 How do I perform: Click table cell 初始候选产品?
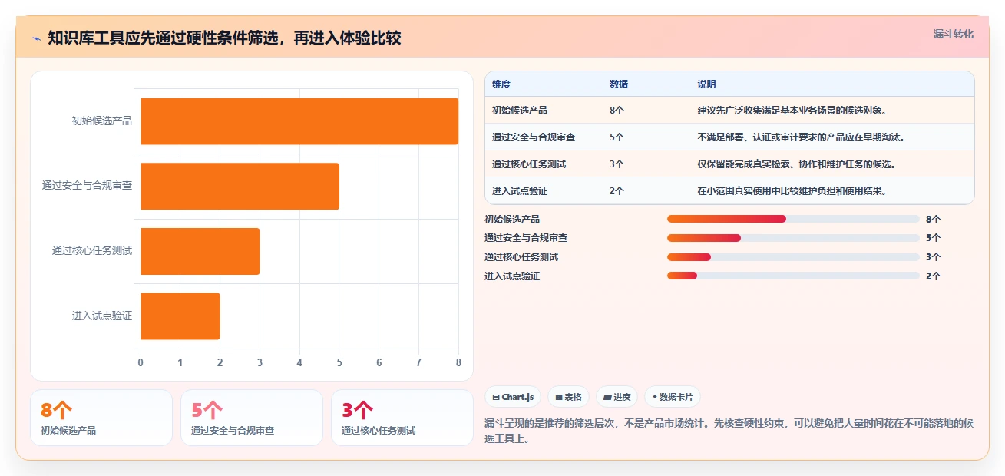click(520, 111)
